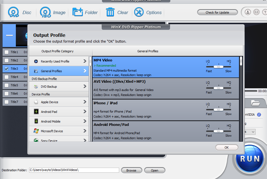The width and height of the screenshot is (267, 179).
Task: Click the Browse button
Action: click(131, 170)
